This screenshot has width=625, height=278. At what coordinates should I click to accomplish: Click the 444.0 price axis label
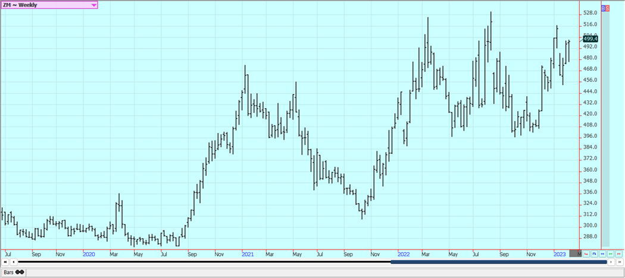[x=590, y=91]
